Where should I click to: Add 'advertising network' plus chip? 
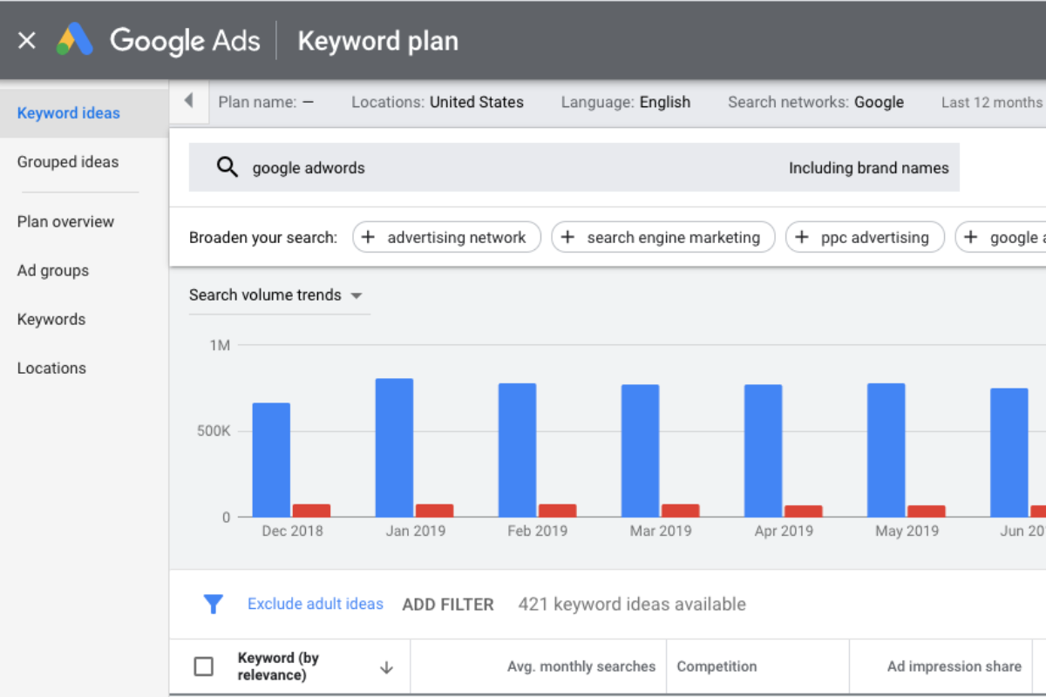(446, 237)
